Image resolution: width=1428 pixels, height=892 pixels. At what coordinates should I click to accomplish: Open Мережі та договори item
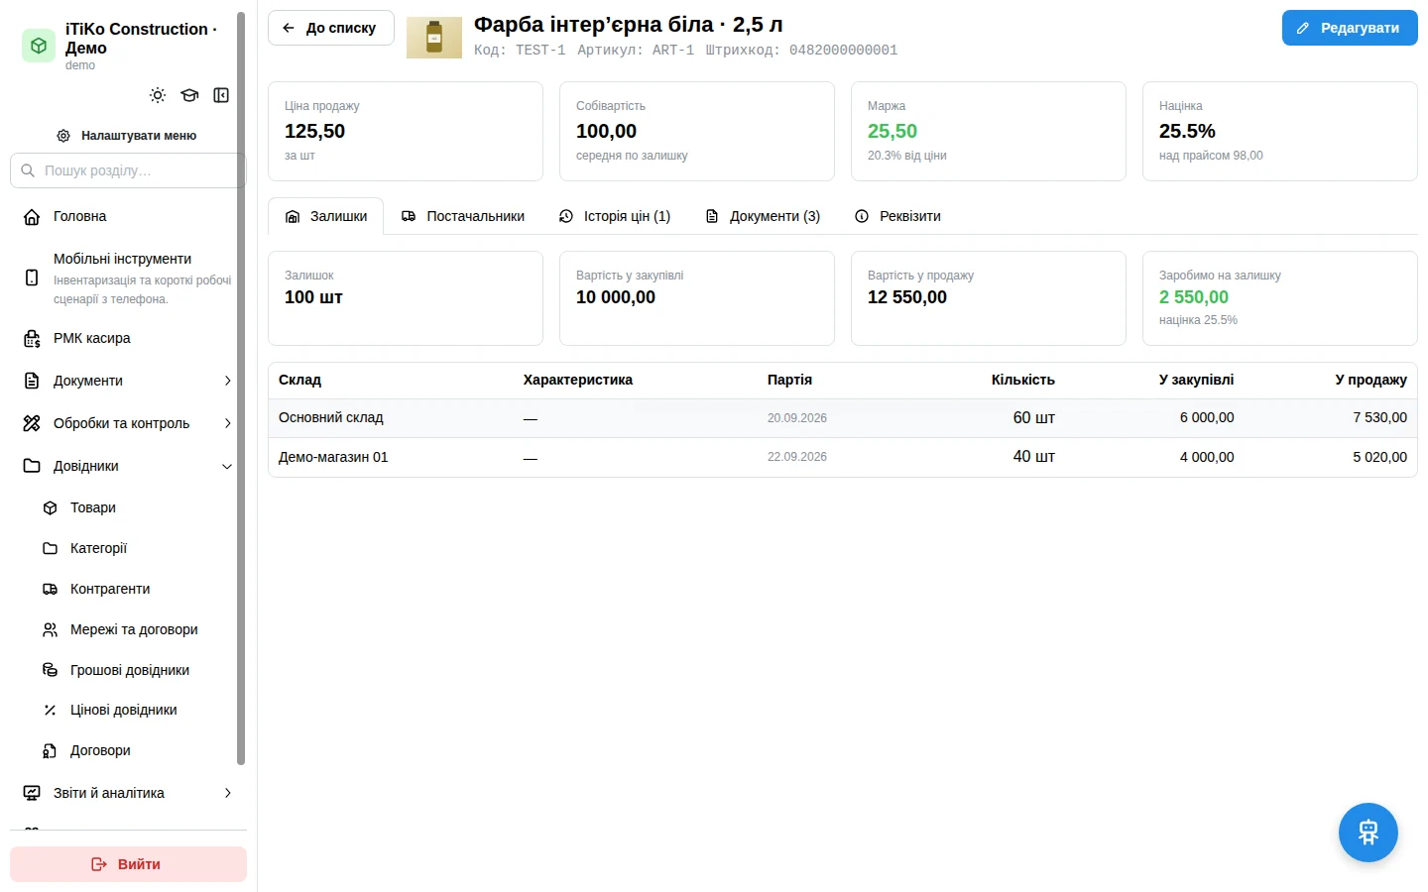click(136, 629)
